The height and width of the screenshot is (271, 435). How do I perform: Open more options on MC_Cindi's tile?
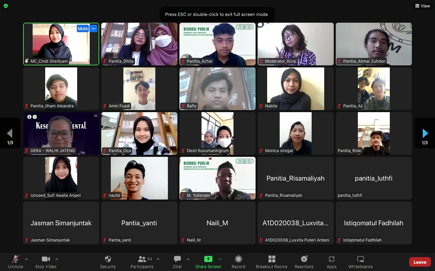(x=93, y=29)
